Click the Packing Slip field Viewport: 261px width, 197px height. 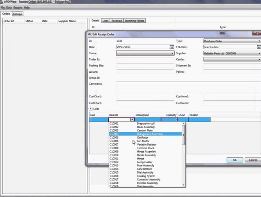145,66
